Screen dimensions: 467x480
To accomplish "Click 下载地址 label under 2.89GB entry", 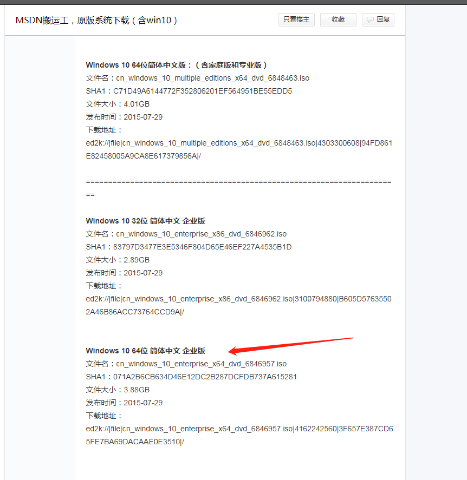I will click(x=104, y=286).
